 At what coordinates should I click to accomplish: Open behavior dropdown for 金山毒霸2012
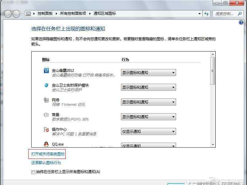point(148,72)
